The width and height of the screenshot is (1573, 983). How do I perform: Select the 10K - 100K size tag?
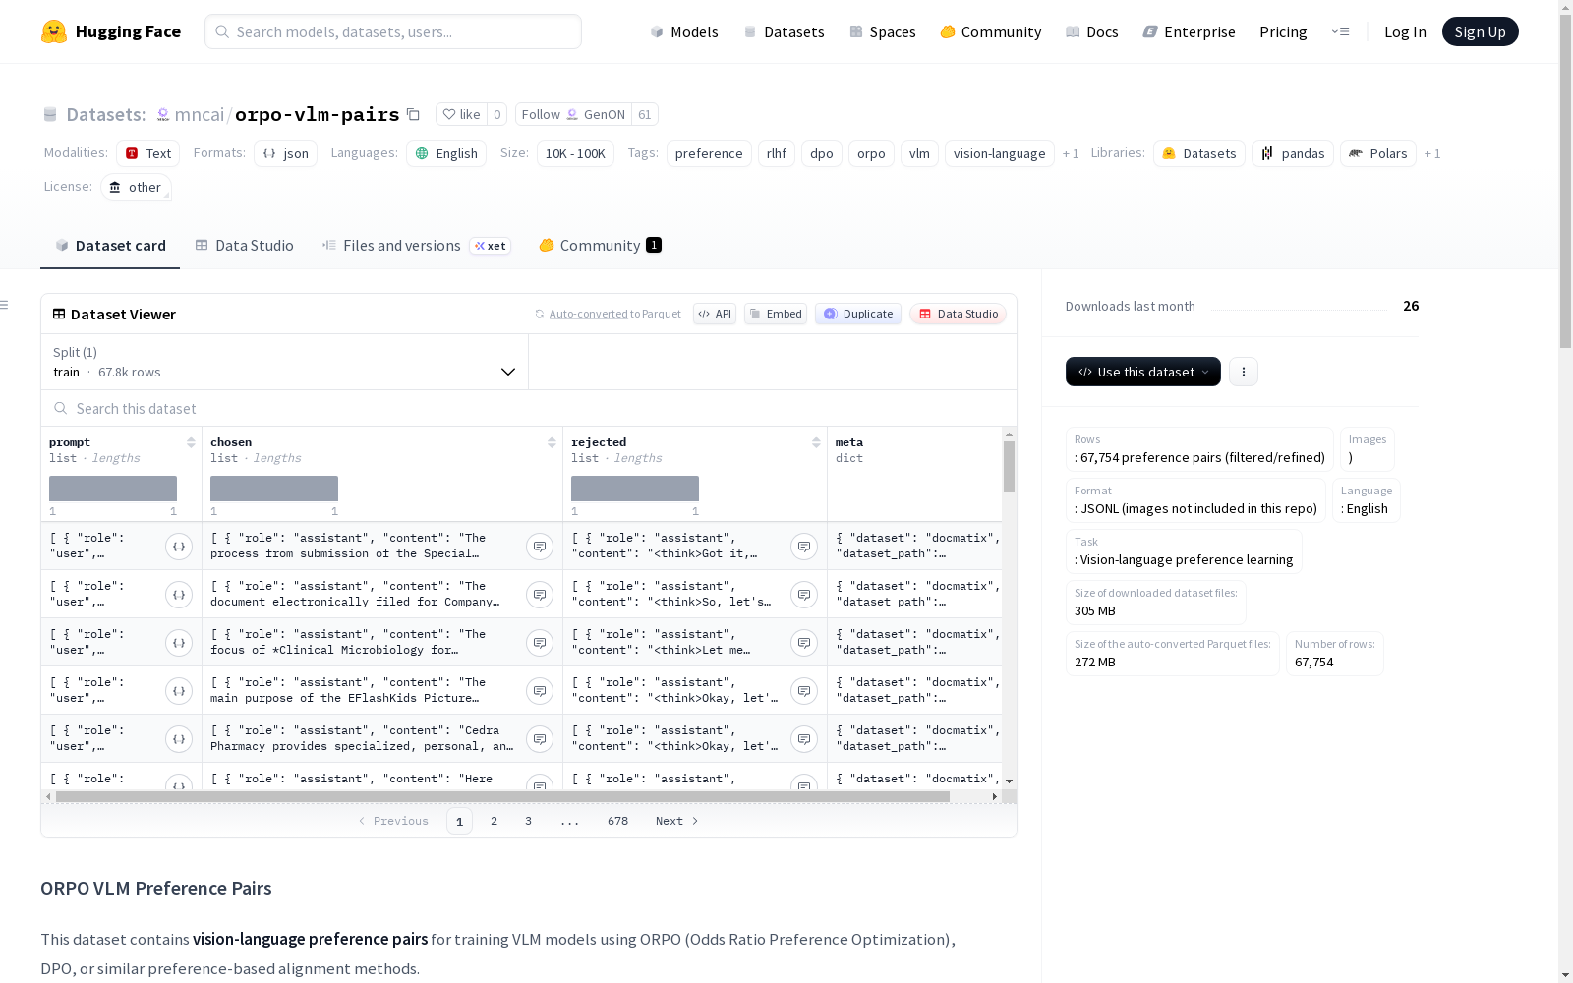[x=575, y=154]
